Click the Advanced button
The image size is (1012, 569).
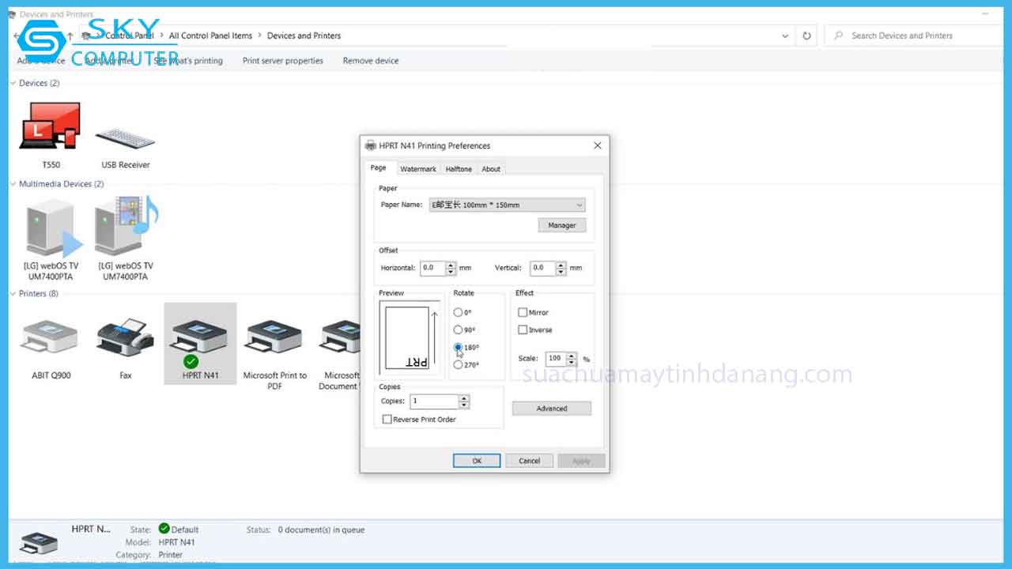[551, 409]
